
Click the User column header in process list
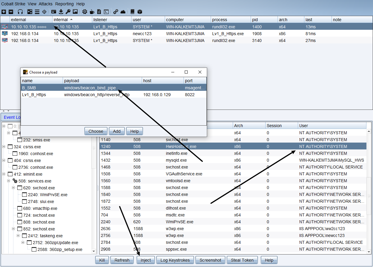tap(332, 126)
